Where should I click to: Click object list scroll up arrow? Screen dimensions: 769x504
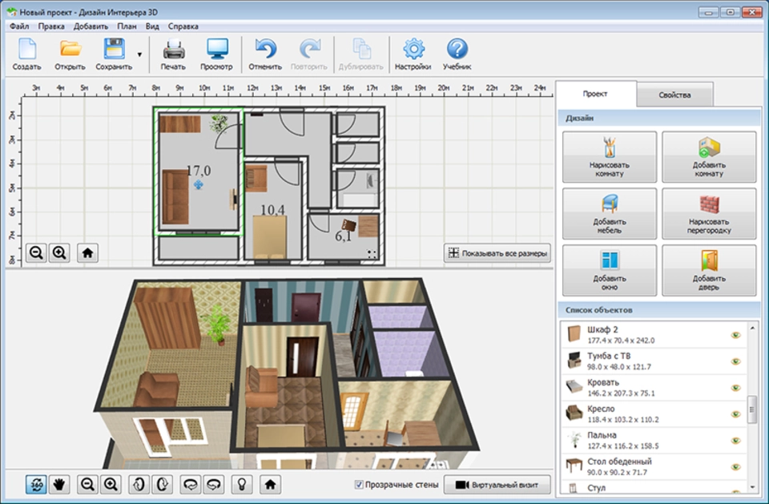pyautogui.click(x=752, y=328)
